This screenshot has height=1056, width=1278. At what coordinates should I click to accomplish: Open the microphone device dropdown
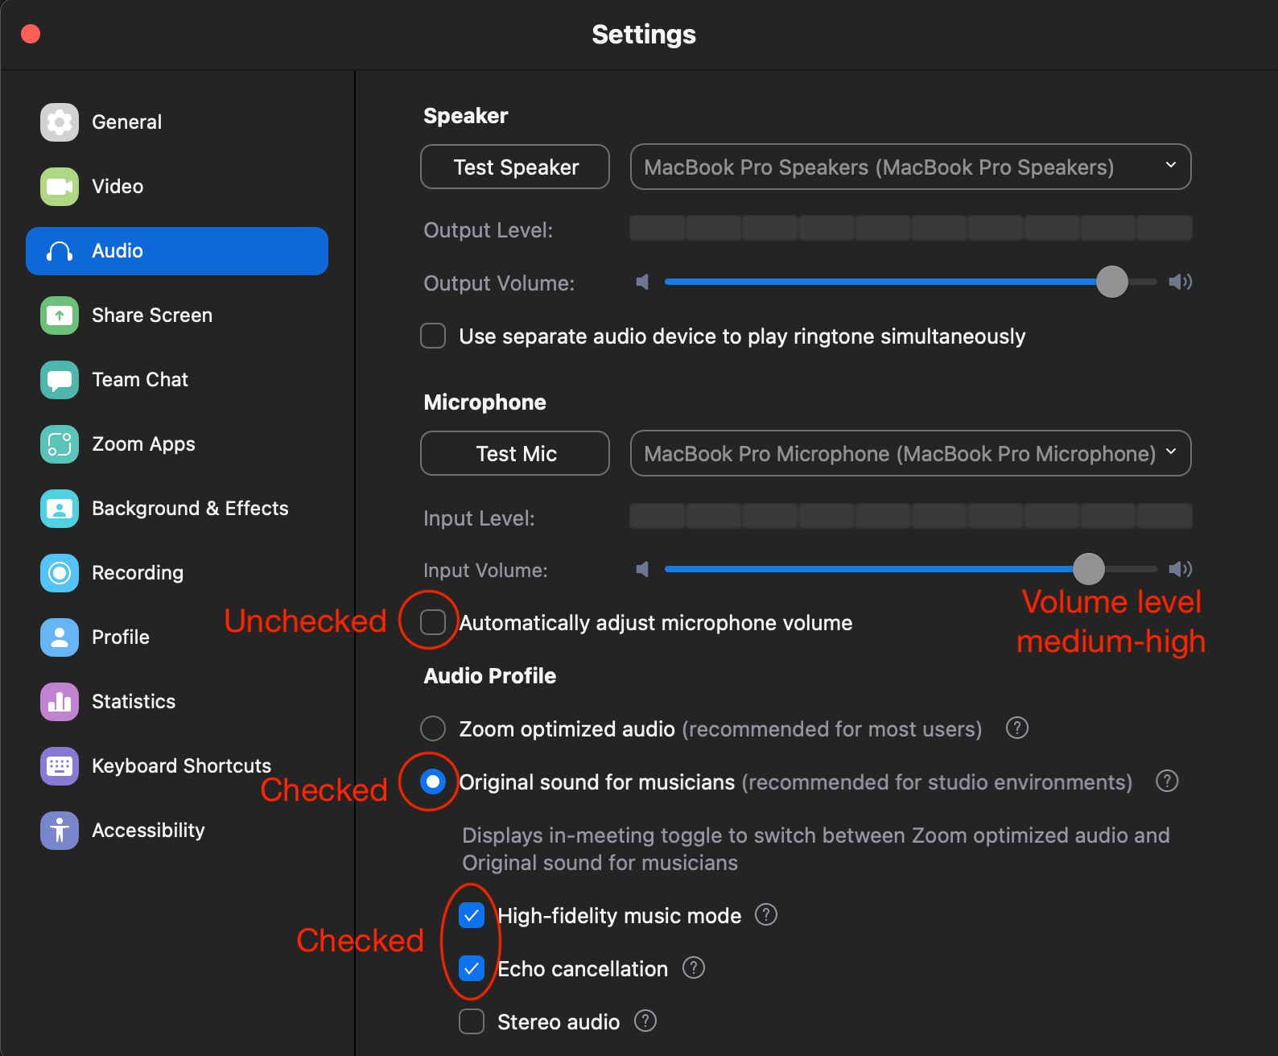coord(910,453)
